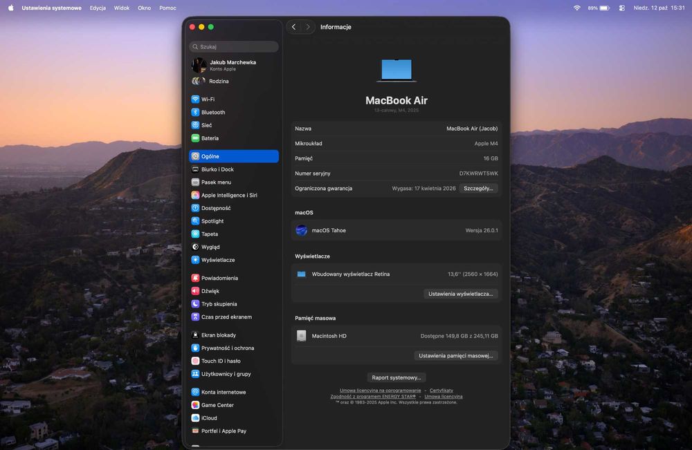Open Bluetooth settings in sidebar
Screen dimensions: 692x450
point(233,112)
